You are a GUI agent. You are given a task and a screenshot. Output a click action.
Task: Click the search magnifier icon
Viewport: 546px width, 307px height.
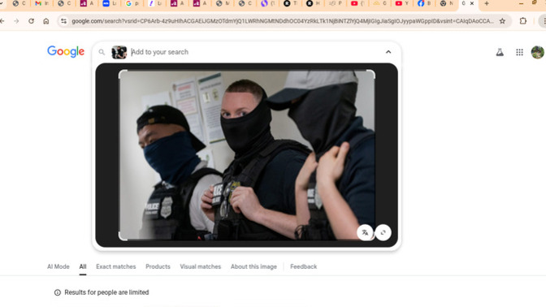(102, 52)
